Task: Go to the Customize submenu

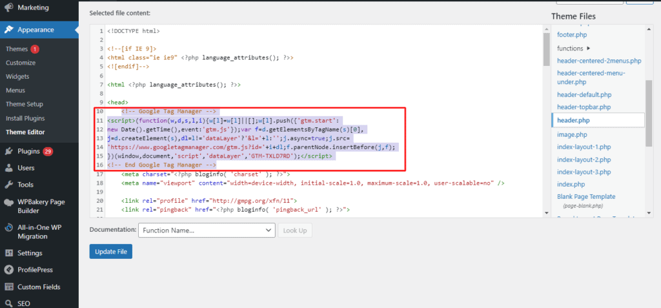Action: [x=21, y=63]
